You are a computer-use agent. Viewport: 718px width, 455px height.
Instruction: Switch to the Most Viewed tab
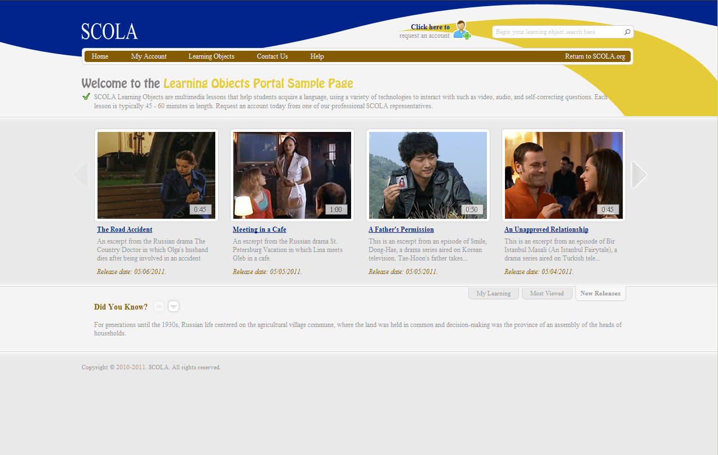[x=547, y=293]
